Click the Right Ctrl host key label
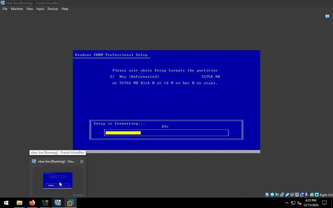Screen dimensions: 333x208 click(326, 195)
